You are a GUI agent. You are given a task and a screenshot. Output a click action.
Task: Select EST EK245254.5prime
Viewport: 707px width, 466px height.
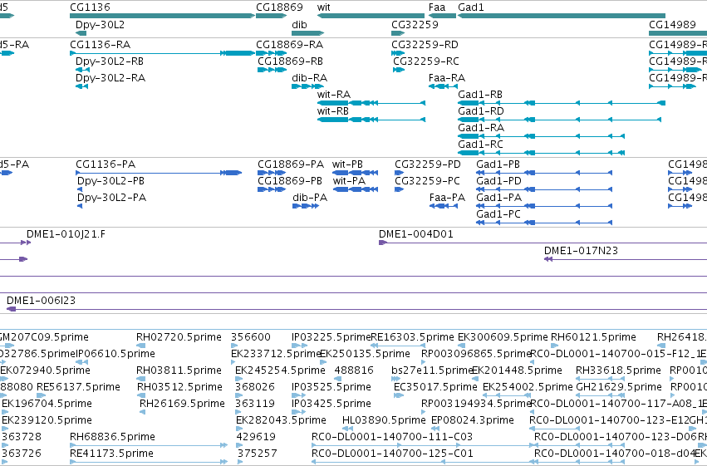[x=280, y=370]
